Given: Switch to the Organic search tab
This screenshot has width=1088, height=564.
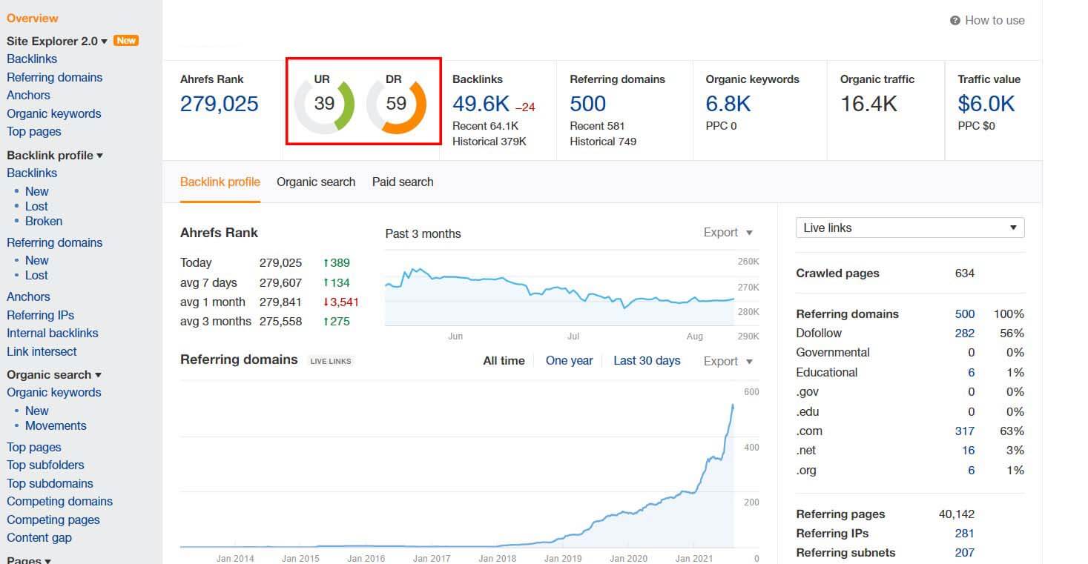Looking at the screenshot, I should point(316,182).
